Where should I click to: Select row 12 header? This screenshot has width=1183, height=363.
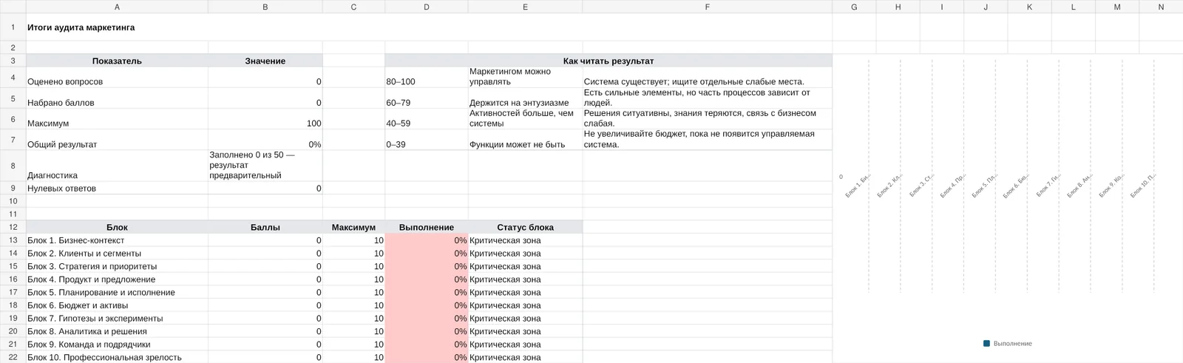pos(13,227)
